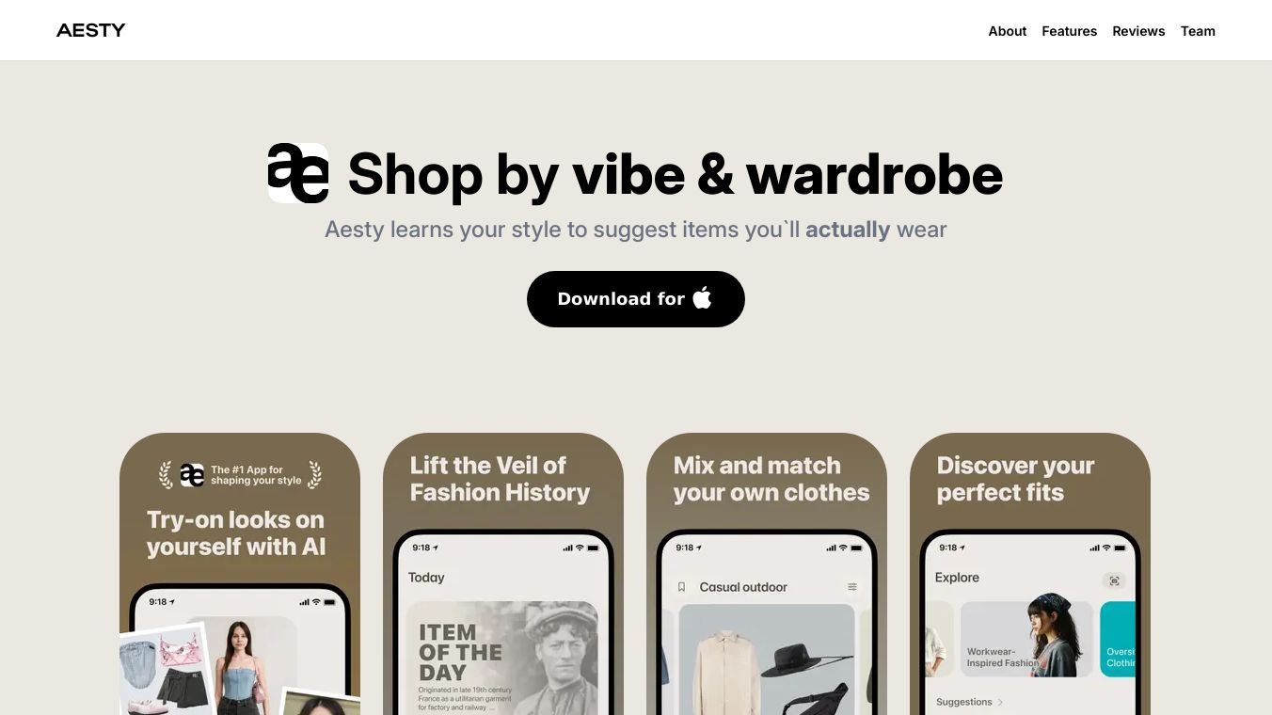Click the AESTY logo in the header
Screen dimensions: 1272x715
click(90, 30)
